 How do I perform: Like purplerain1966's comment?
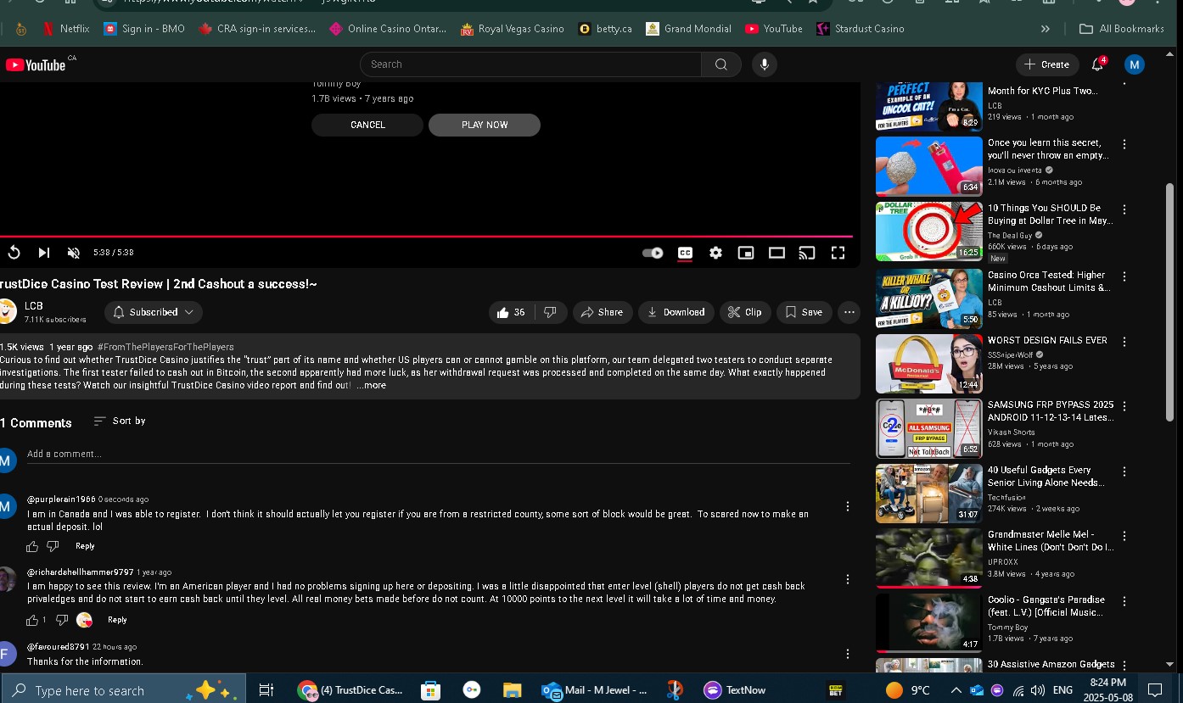click(32, 546)
